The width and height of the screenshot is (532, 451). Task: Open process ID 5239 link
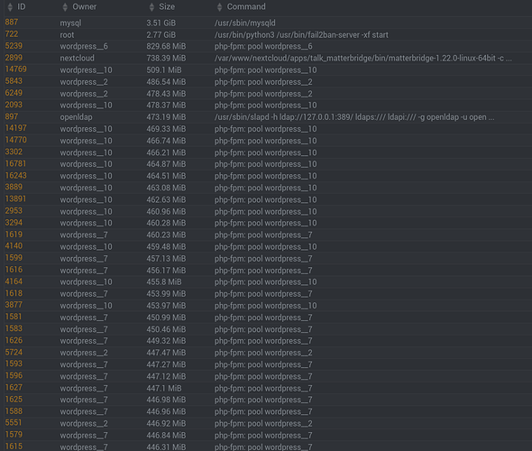point(14,46)
